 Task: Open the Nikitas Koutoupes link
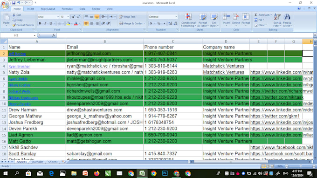tap(23, 97)
